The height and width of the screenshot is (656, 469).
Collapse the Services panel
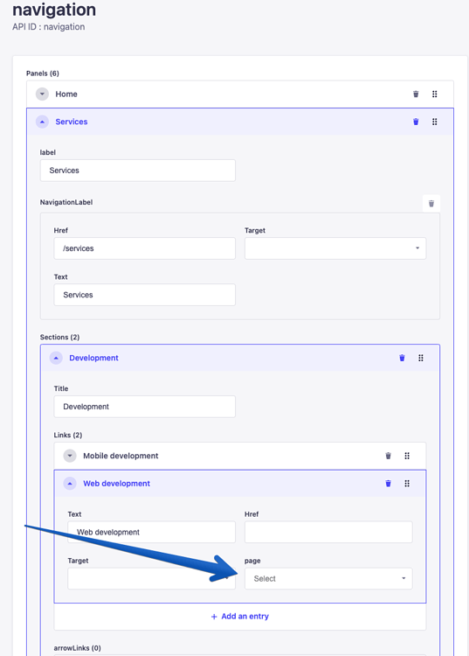(42, 122)
